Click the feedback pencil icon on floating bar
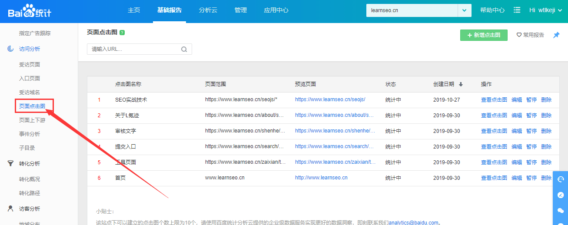Image resolution: width=568 pixels, height=225 pixels. coord(561,195)
